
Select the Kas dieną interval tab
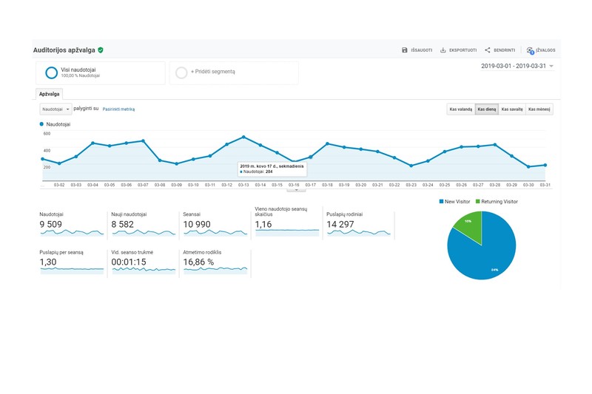(x=487, y=109)
